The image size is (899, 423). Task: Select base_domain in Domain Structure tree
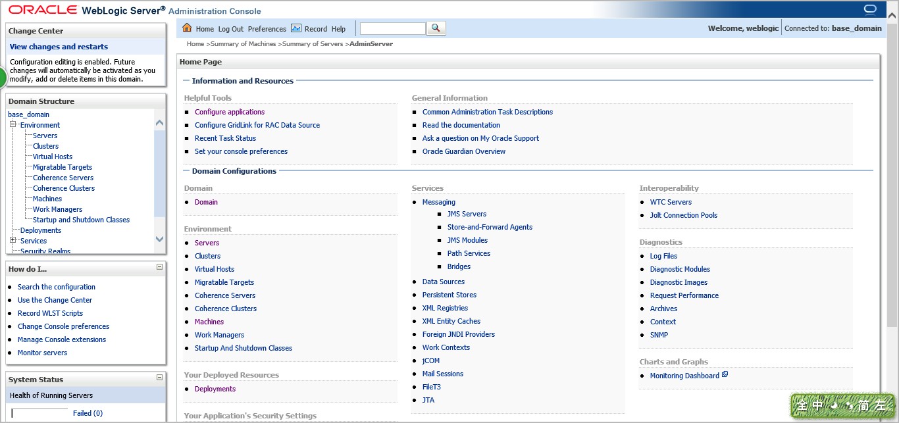[x=28, y=114]
